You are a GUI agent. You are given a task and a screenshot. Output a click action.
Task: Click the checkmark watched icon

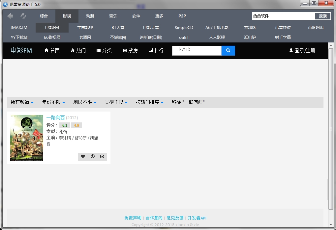(102, 157)
